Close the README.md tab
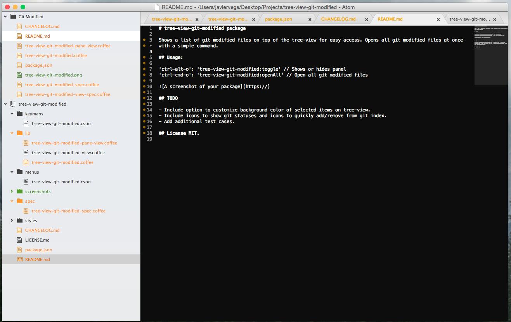Screen dimensions: 511x322 coord(438,19)
